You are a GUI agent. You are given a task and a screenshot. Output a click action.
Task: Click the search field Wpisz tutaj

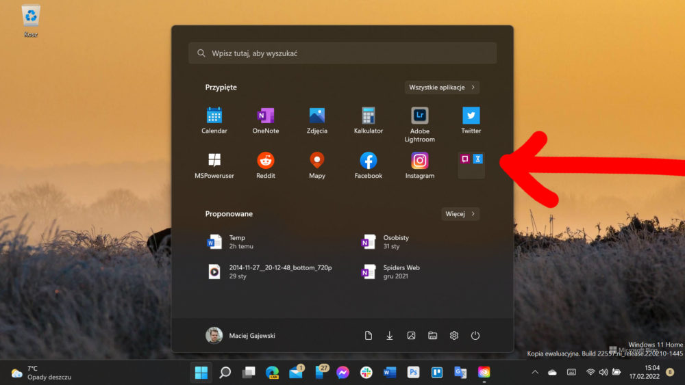pos(342,53)
